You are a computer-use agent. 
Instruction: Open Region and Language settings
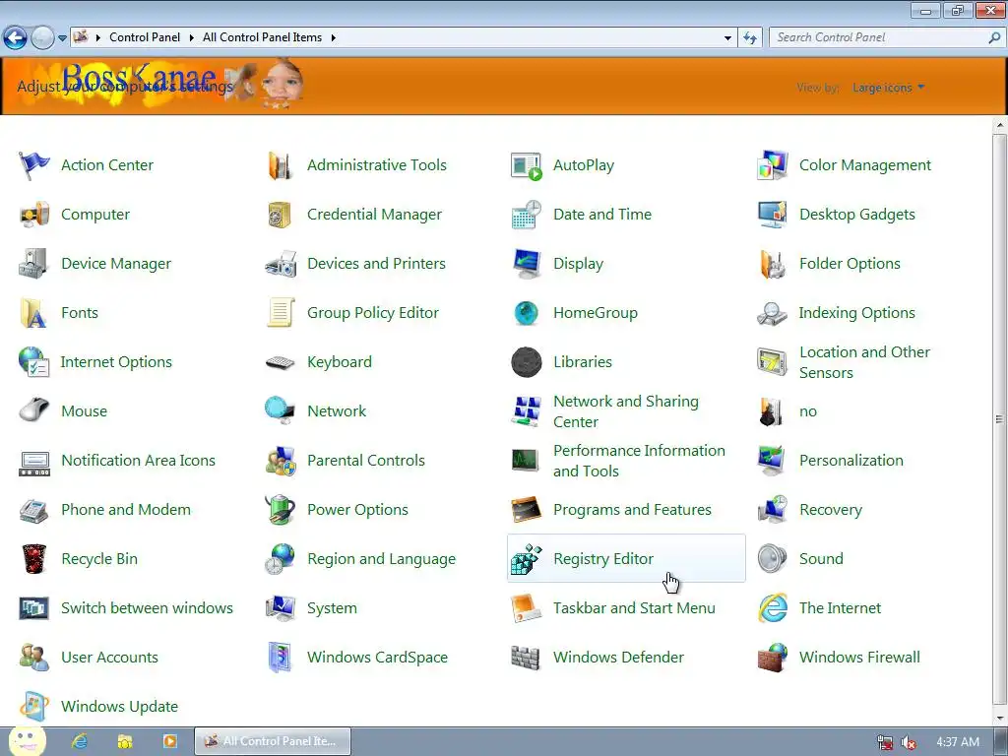381,559
